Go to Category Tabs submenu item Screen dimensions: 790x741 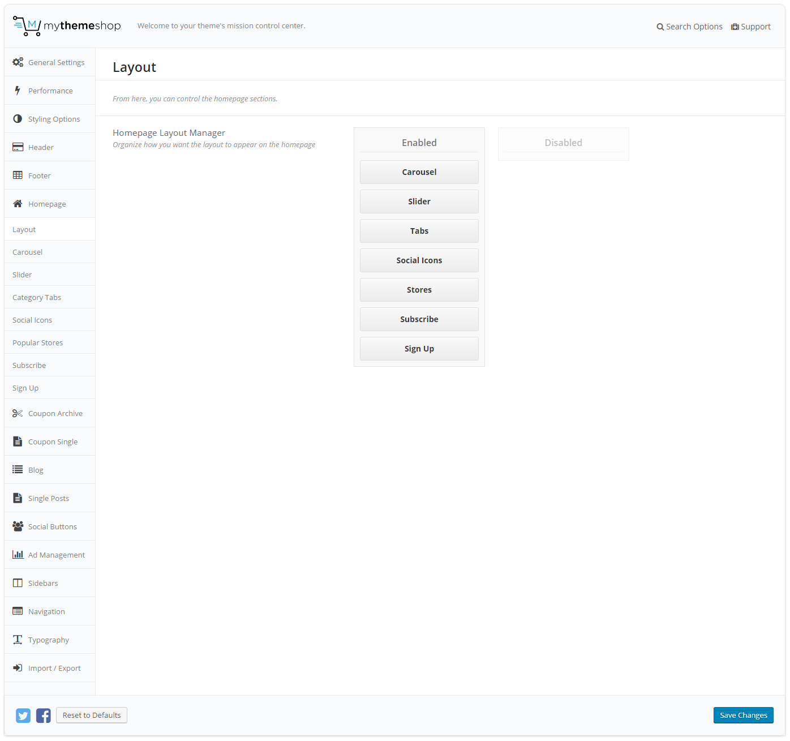[37, 297]
